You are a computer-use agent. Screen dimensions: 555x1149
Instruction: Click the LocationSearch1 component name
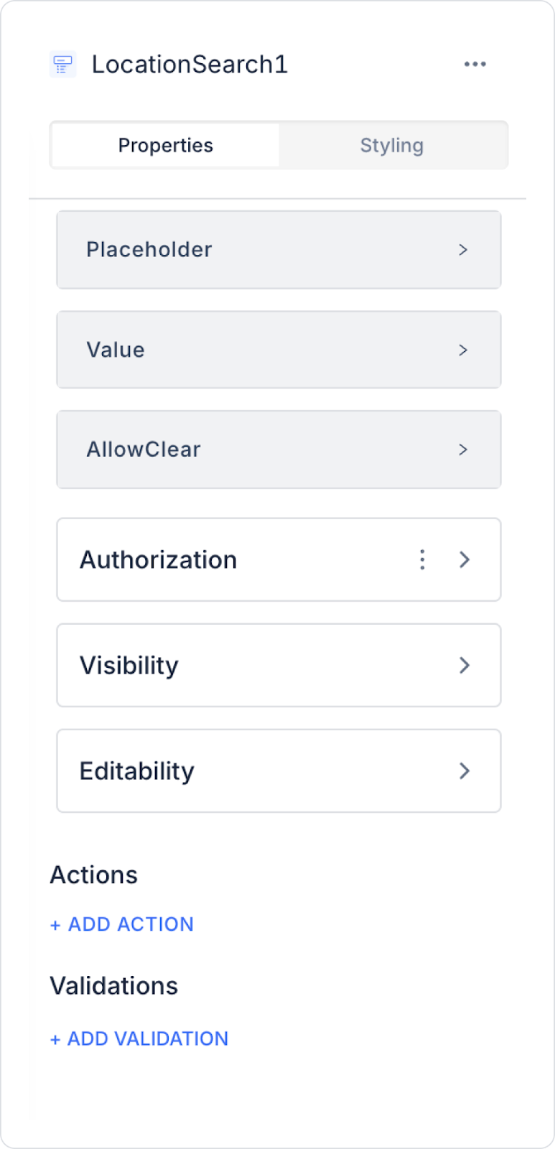click(x=190, y=65)
